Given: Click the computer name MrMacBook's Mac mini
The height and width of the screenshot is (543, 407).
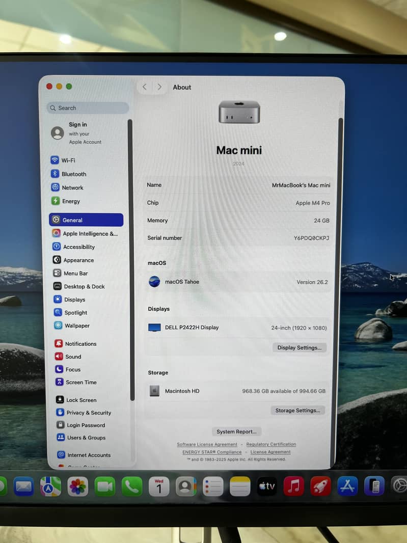Looking at the screenshot, I should tap(301, 185).
